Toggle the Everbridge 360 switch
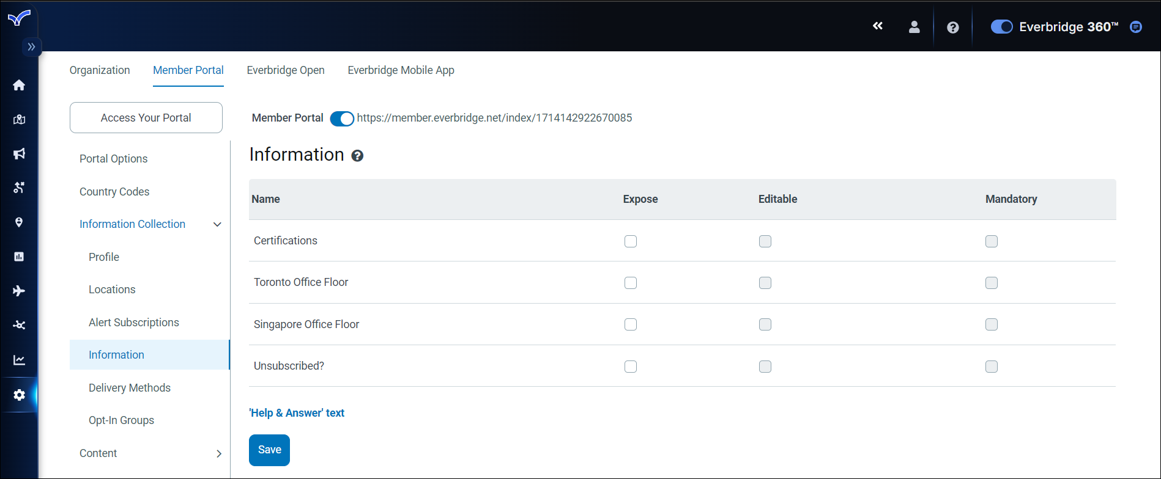 [1002, 27]
